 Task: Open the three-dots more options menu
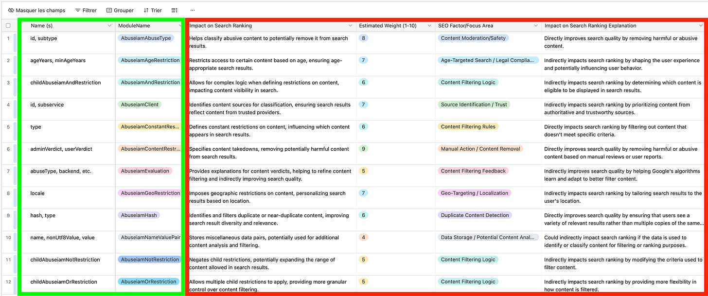(x=193, y=10)
